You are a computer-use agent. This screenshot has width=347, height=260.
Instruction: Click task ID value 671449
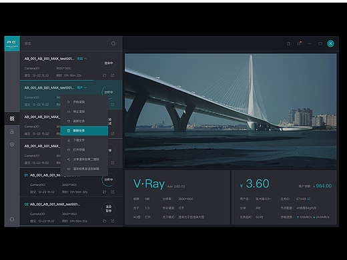pyautogui.click(x=301, y=199)
